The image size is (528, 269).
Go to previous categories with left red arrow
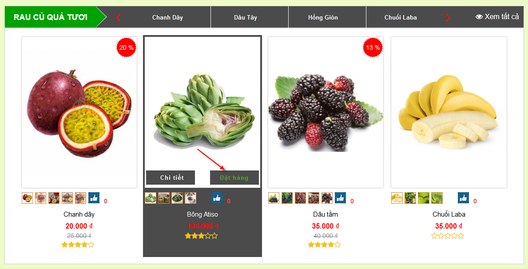click(118, 17)
